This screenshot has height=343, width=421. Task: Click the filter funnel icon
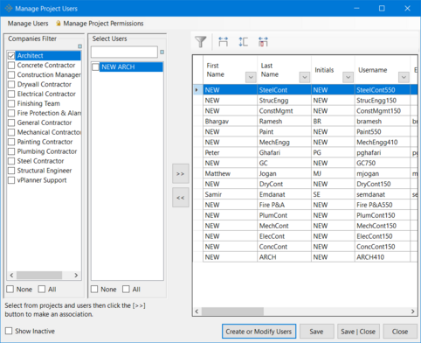201,42
